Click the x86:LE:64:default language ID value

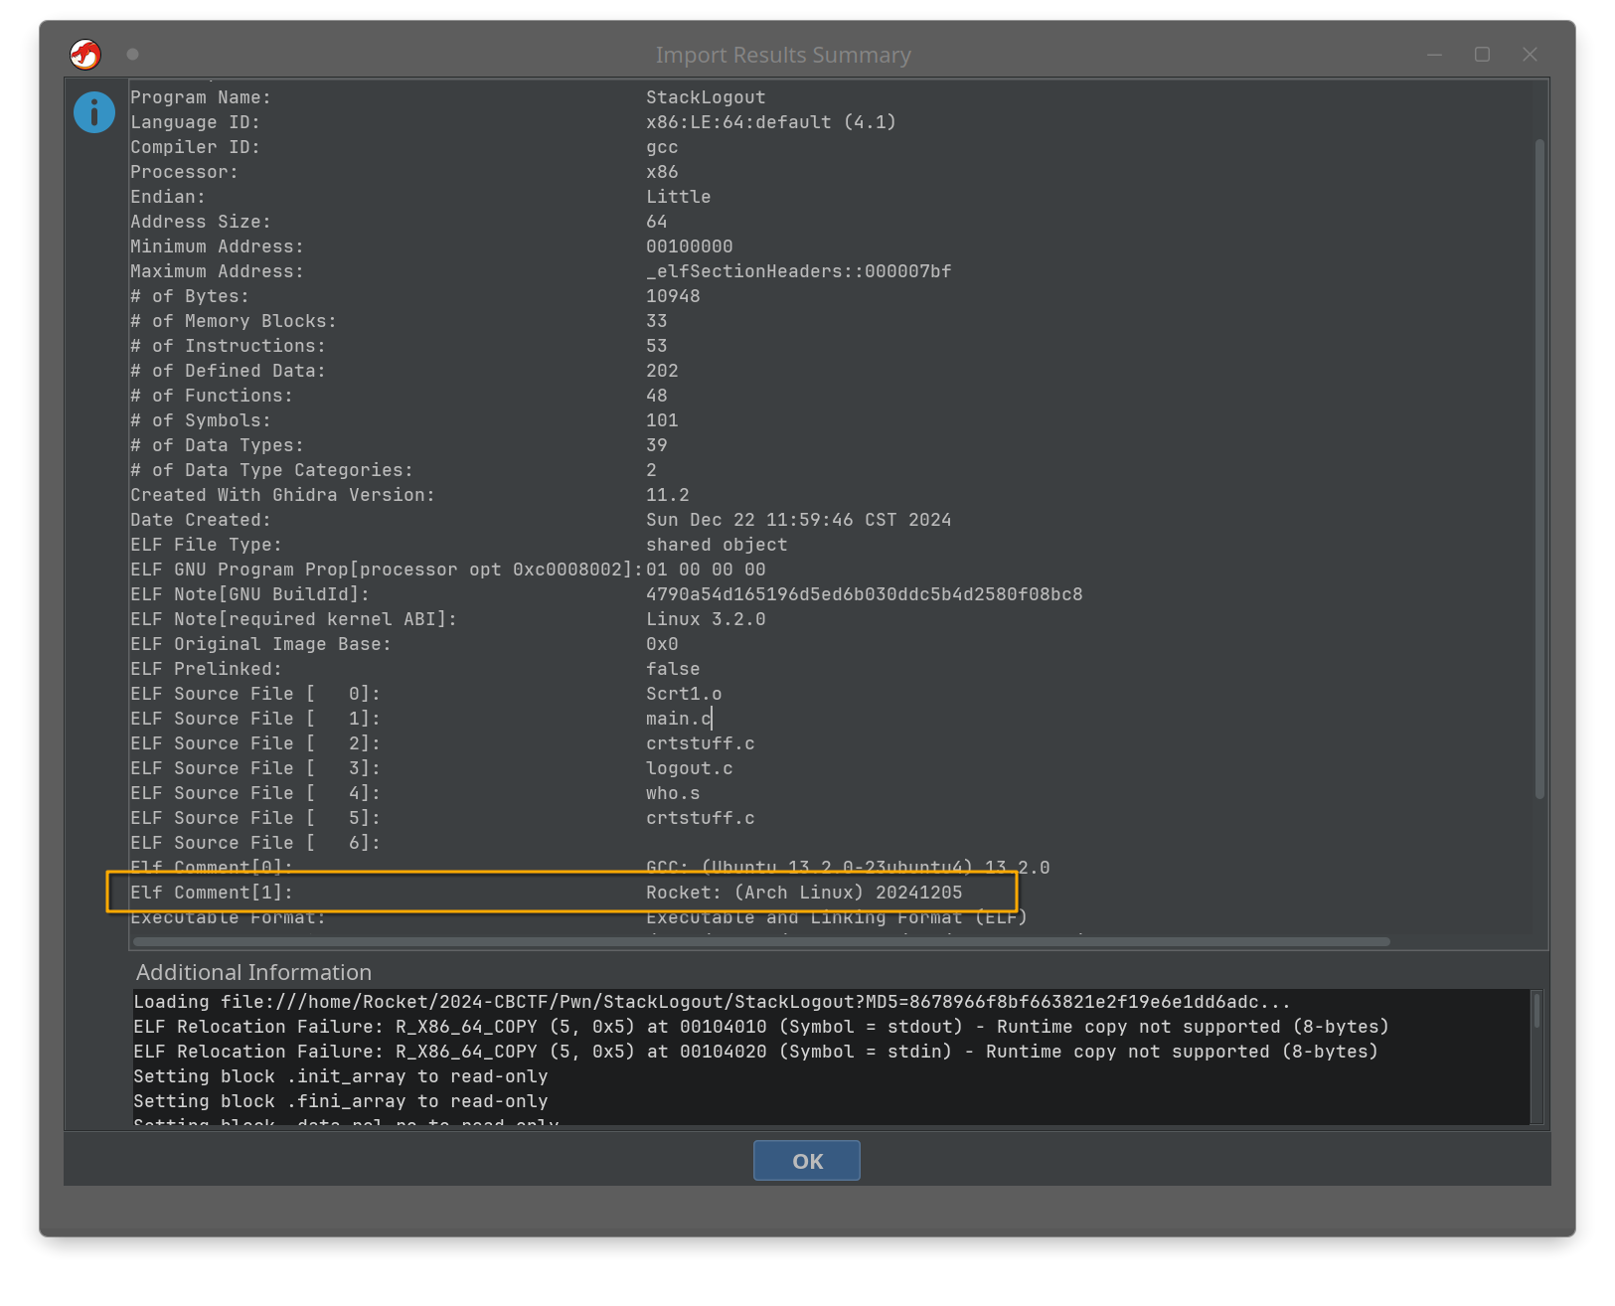[x=770, y=122]
